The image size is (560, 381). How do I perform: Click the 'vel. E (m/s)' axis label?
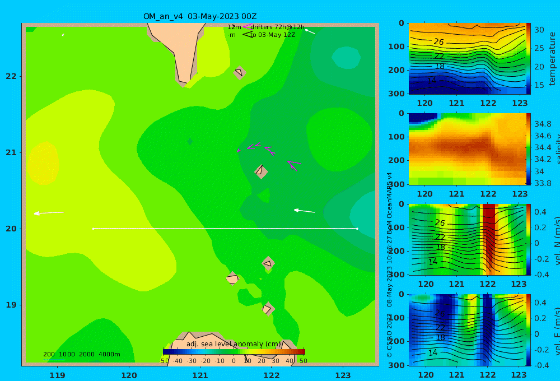(557, 331)
